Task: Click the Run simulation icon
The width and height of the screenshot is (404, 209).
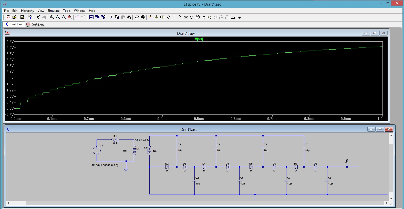Action: [x=38, y=17]
